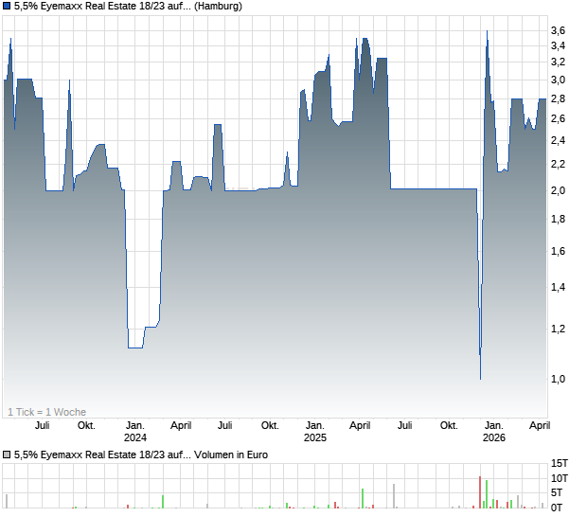Image resolution: width=587 pixels, height=517 pixels.
Task: Click the 2,2 price axis label
Action: coord(558,165)
